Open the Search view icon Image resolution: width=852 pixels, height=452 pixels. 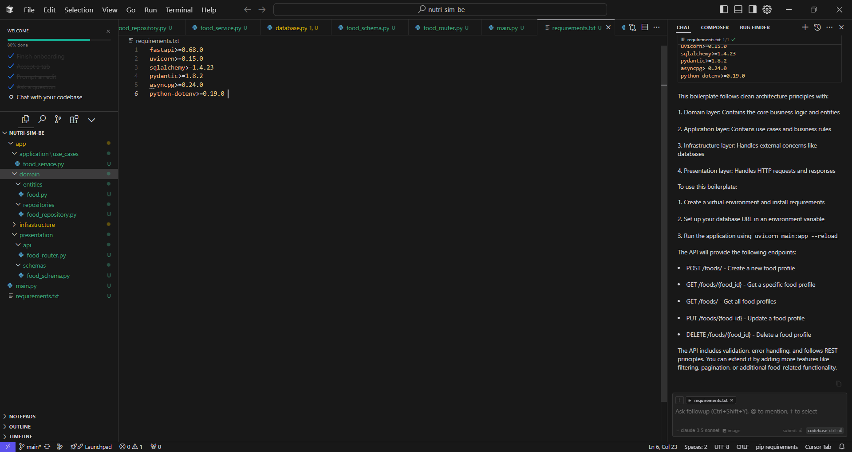[x=42, y=119]
